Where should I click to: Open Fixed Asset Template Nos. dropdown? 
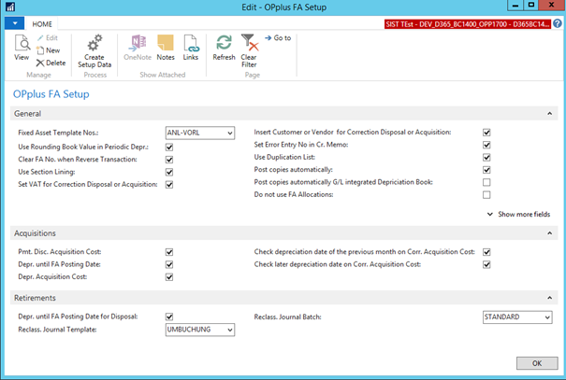[x=230, y=133]
